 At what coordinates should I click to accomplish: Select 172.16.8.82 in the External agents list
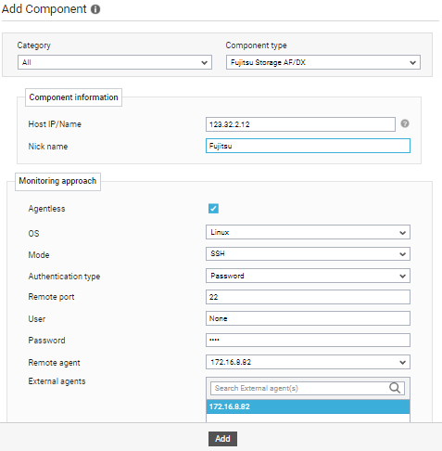[308, 406]
